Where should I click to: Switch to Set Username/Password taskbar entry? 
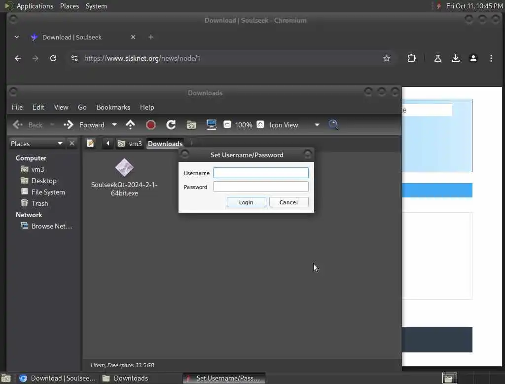[224, 378]
